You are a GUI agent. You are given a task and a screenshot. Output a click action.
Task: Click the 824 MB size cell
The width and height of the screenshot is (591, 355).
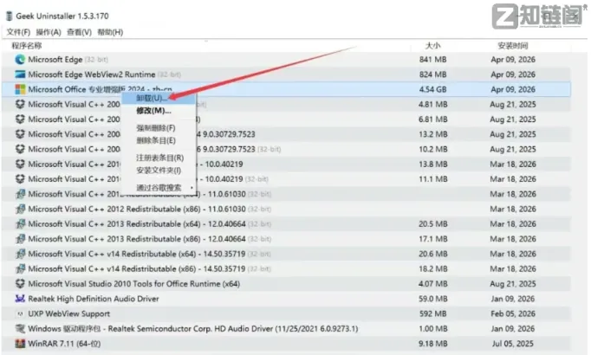tap(432, 74)
